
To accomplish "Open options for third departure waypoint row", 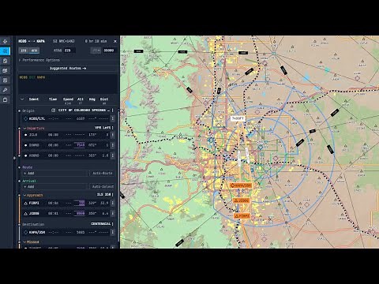I will [113, 155].
